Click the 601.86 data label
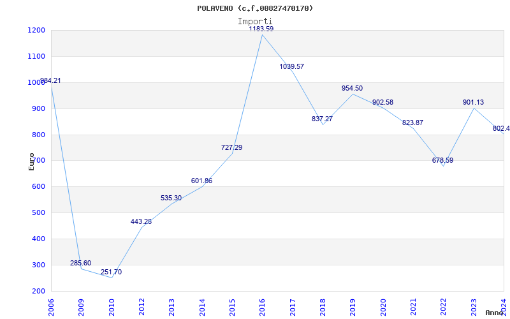The width and height of the screenshot is (510, 319). click(201, 181)
